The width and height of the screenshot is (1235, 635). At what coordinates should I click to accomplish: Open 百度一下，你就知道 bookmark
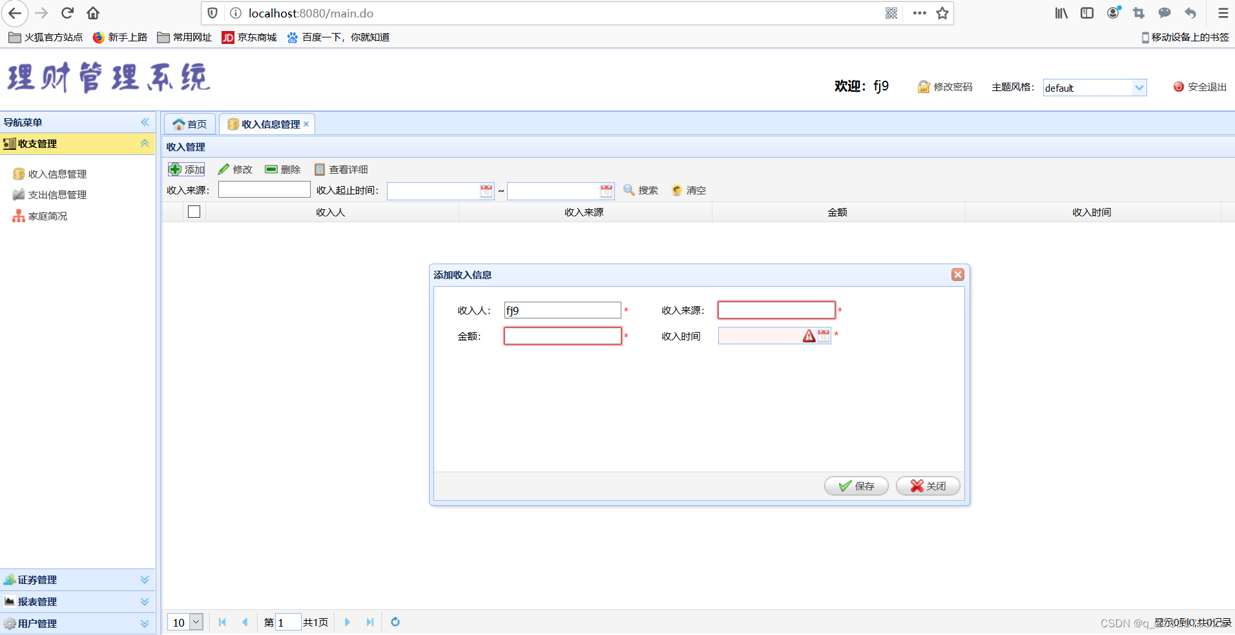coord(338,37)
